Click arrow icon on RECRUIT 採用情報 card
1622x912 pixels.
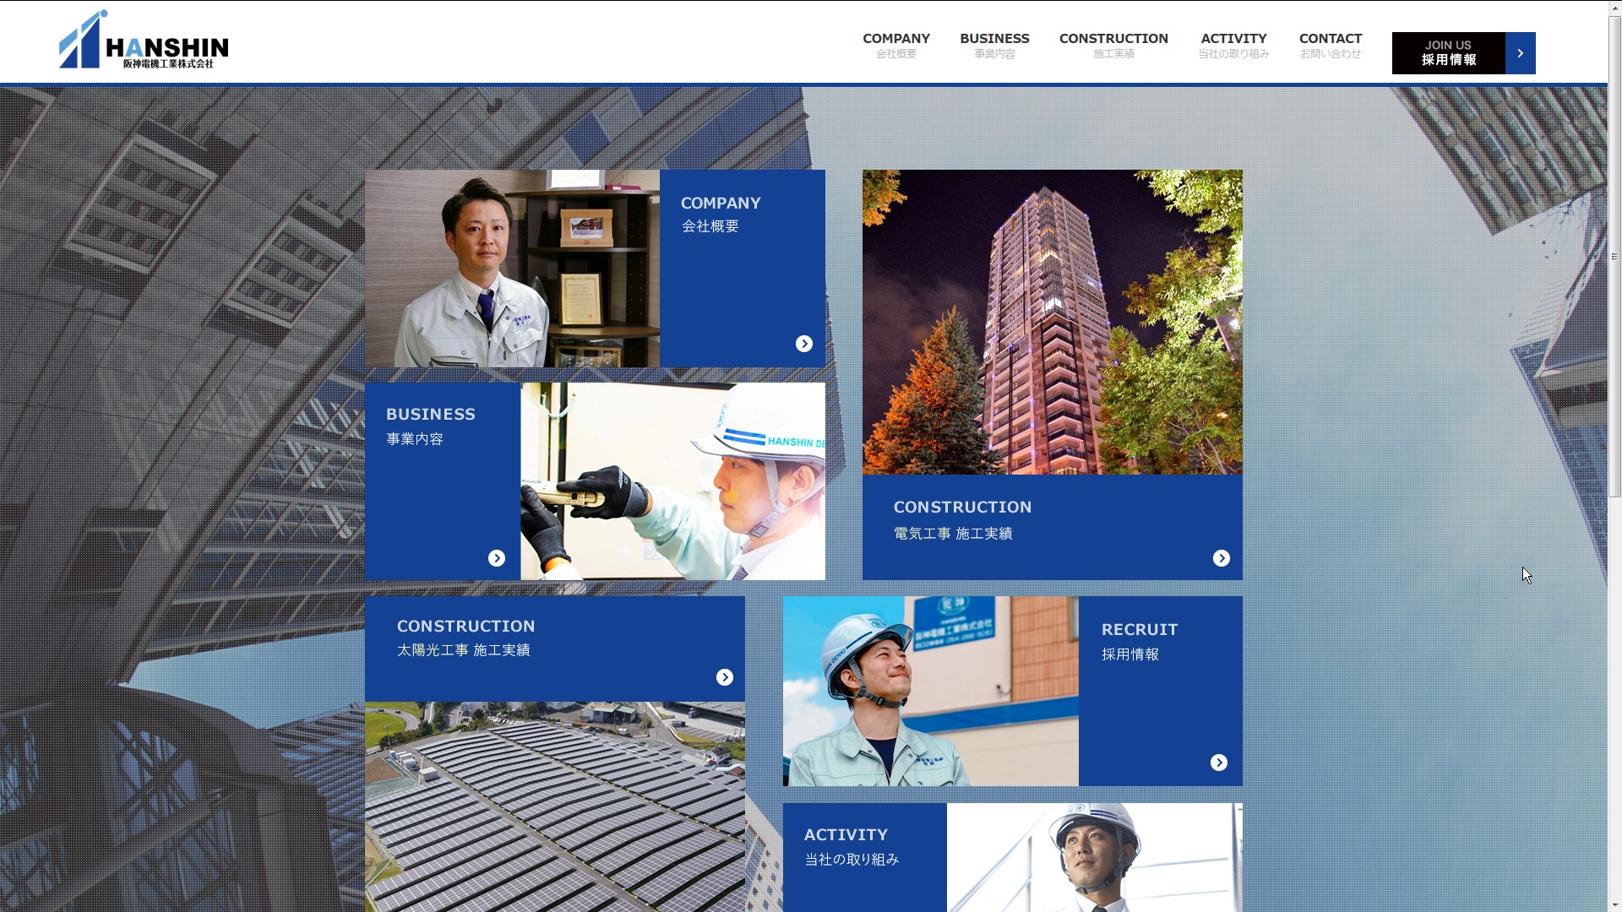1219,763
